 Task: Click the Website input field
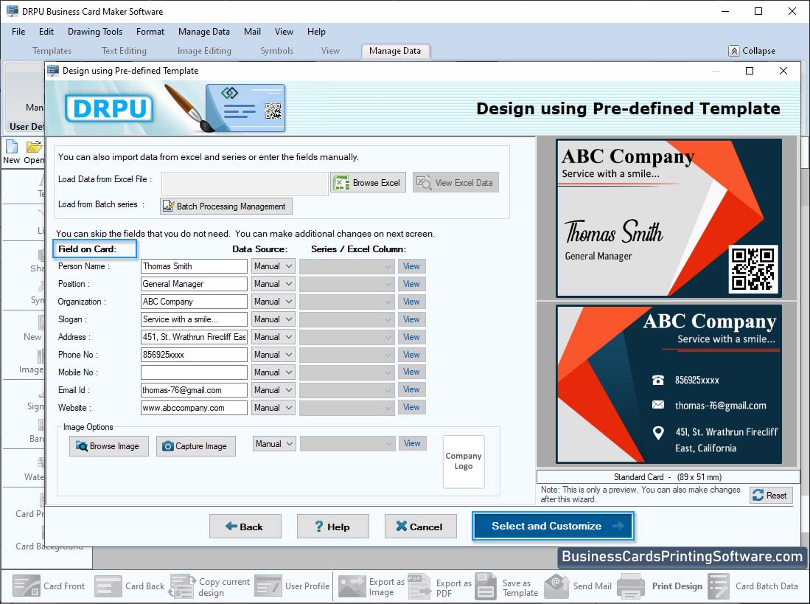pos(194,408)
